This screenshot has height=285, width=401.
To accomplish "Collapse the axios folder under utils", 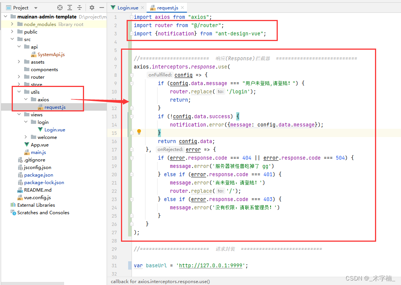I will click(x=26, y=99).
